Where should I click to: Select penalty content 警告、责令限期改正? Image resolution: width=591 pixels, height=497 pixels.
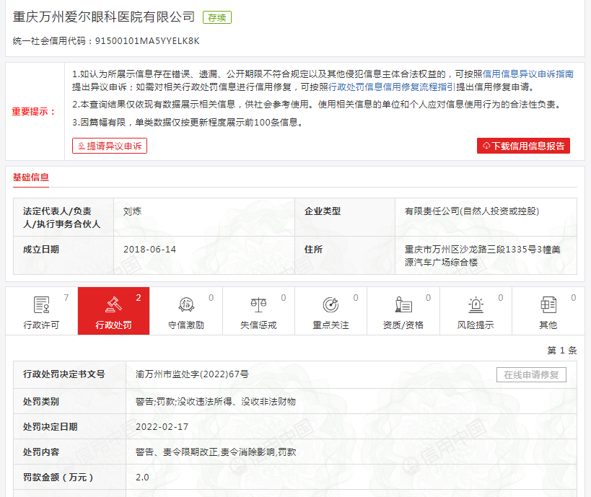point(177,452)
